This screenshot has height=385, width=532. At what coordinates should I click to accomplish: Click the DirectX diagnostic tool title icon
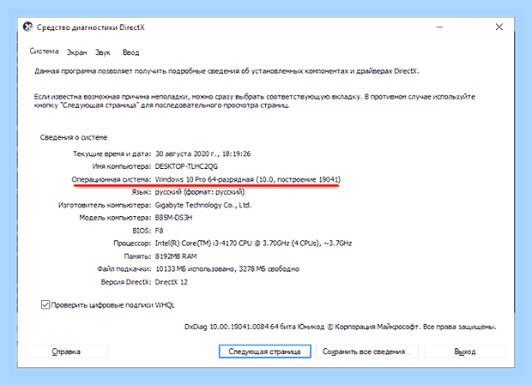click(27, 27)
